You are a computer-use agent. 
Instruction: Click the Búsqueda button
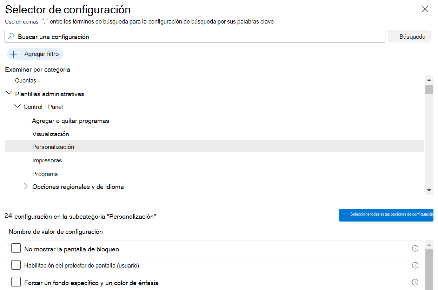tap(410, 37)
